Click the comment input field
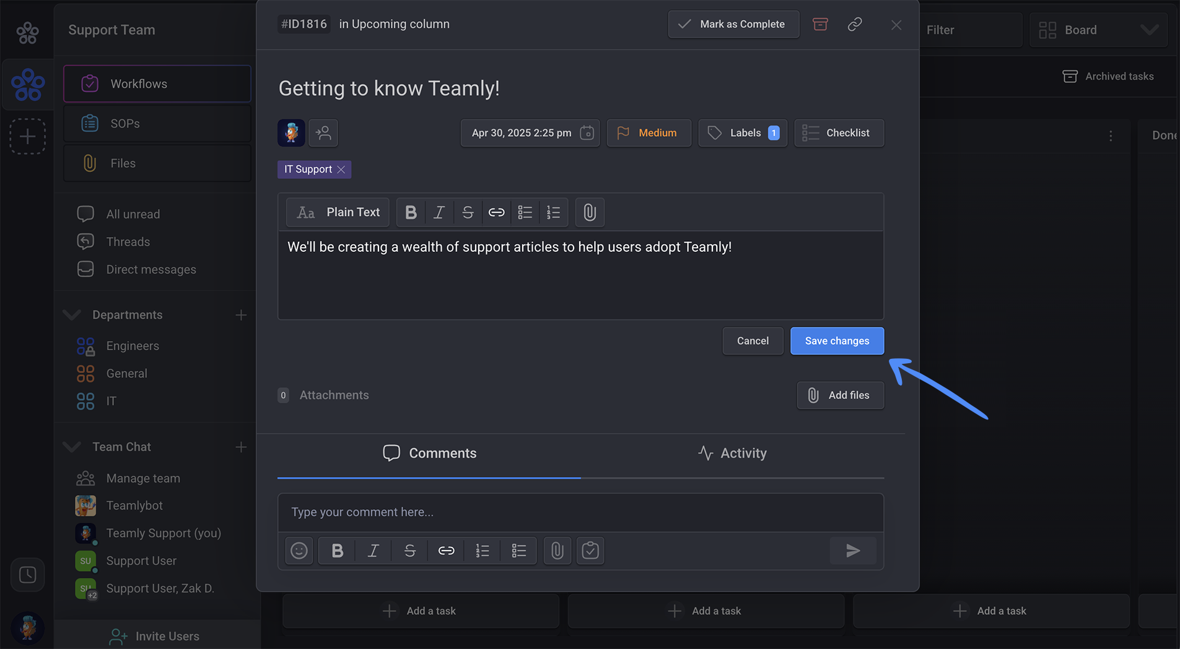 [x=580, y=512]
